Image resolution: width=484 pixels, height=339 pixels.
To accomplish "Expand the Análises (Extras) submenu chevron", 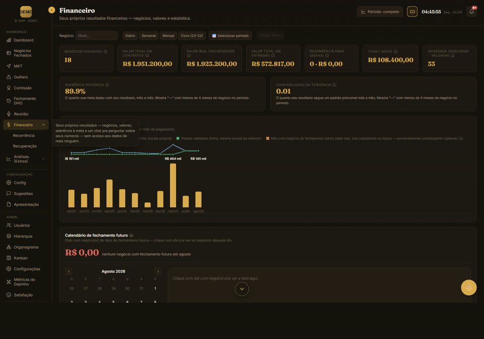I will (43, 159).
